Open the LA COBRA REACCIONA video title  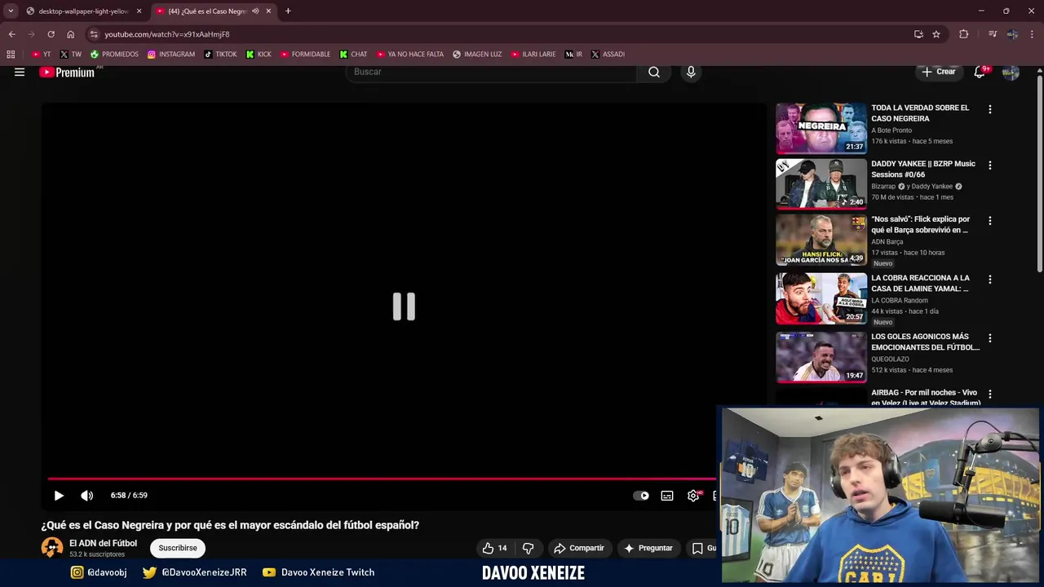pyautogui.click(x=920, y=283)
